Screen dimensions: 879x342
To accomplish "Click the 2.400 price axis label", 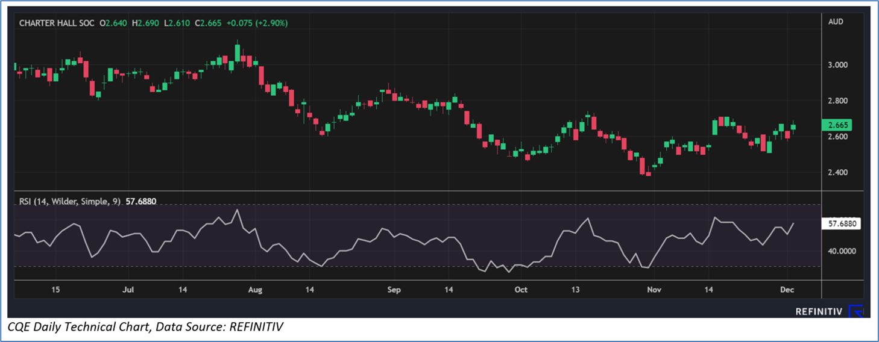I will point(839,173).
